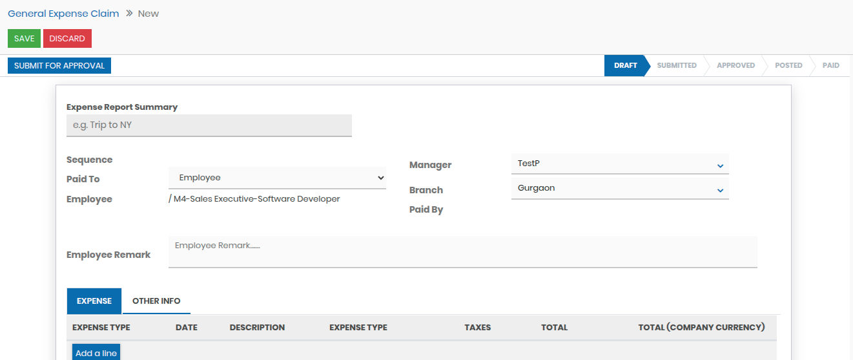Click into the Employee Remark text area

click(x=462, y=251)
